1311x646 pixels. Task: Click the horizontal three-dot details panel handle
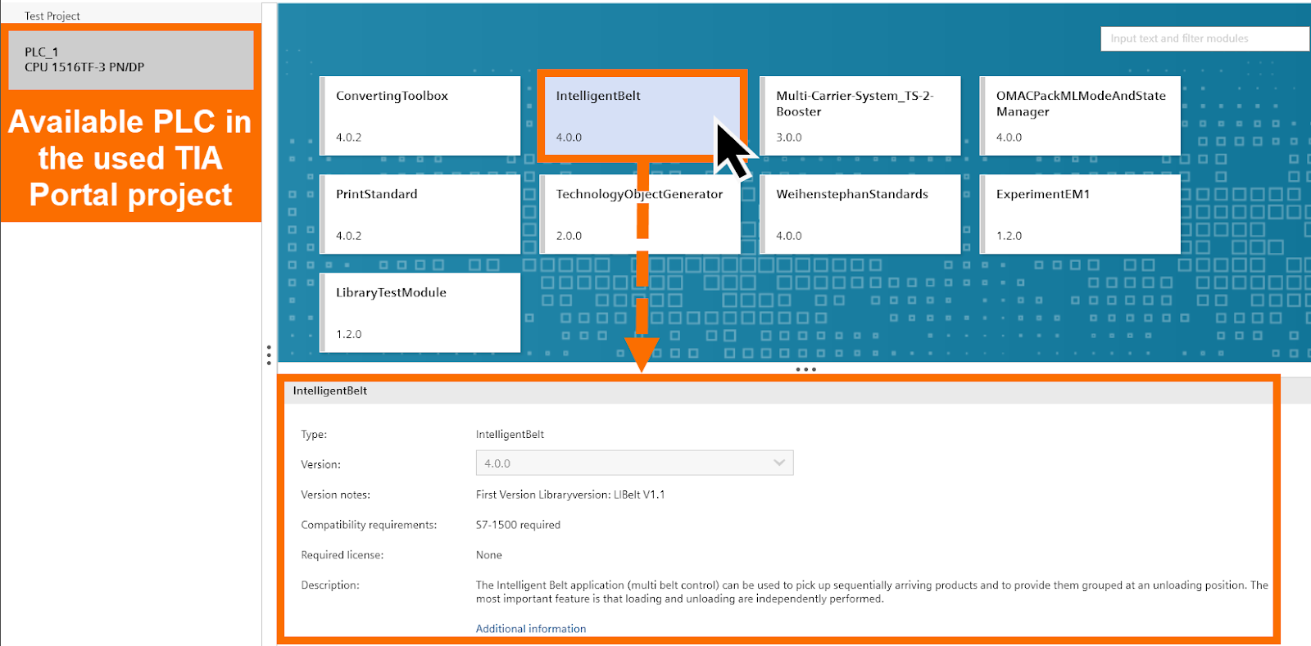click(x=806, y=369)
